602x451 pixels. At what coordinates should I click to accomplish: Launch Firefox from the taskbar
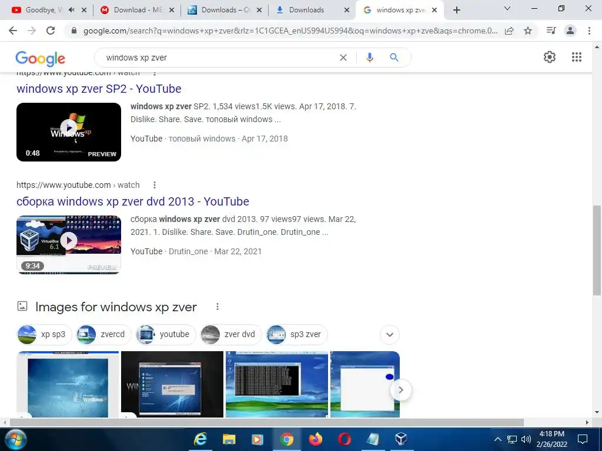coord(315,439)
